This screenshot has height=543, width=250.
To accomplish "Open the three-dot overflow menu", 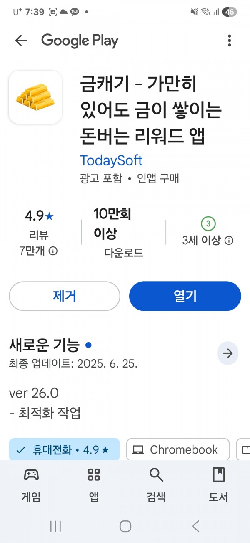I will click(x=229, y=41).
